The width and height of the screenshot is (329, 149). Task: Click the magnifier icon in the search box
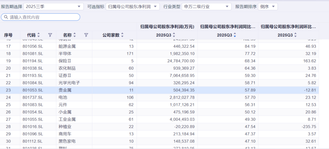click(x=6, y=17)
